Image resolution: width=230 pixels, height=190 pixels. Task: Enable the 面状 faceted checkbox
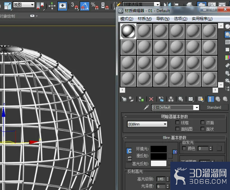click(x=203, y=129)
